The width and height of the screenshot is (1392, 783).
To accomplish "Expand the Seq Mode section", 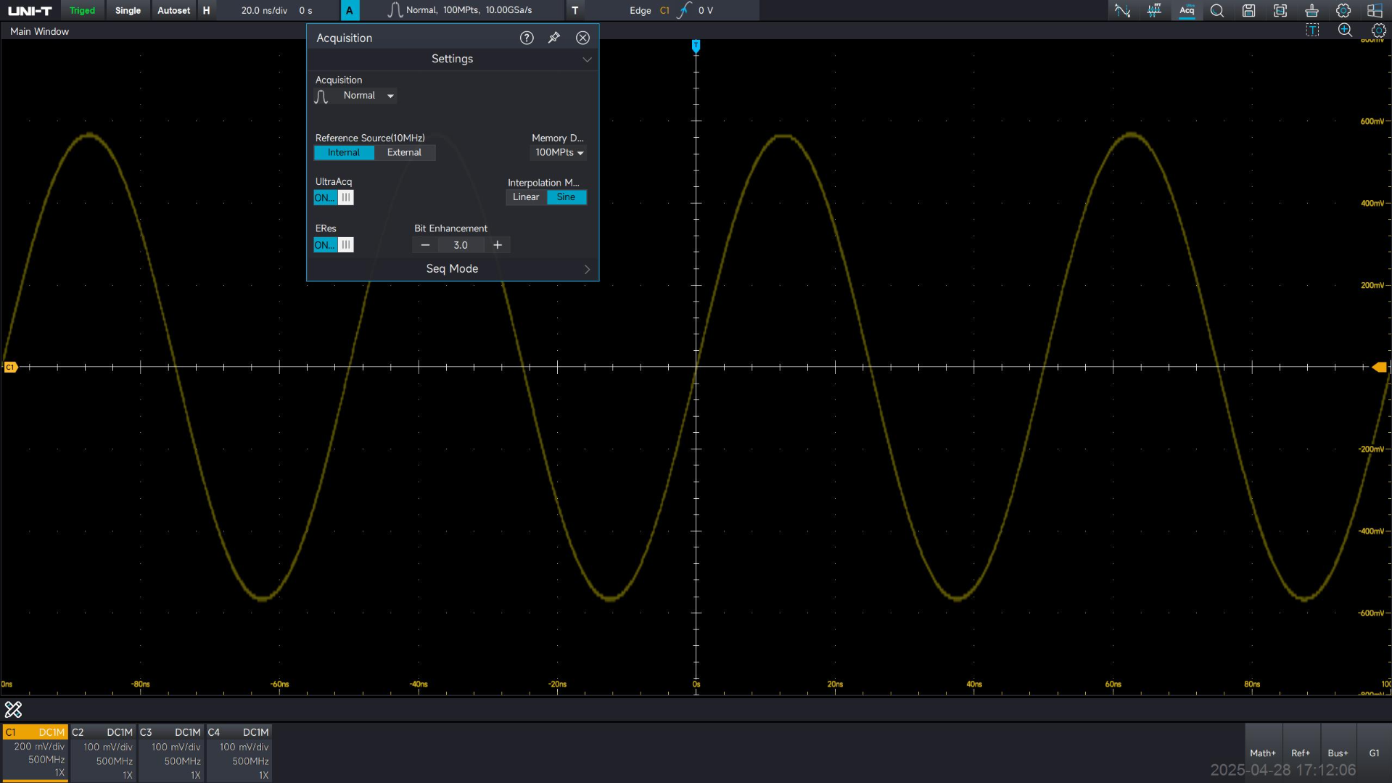I will click(453, 269).
